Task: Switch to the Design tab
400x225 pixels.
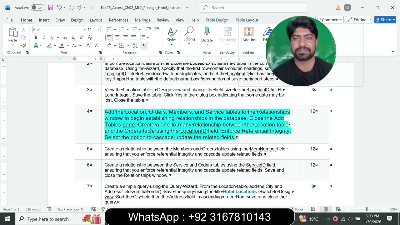Action: point(77,20)
